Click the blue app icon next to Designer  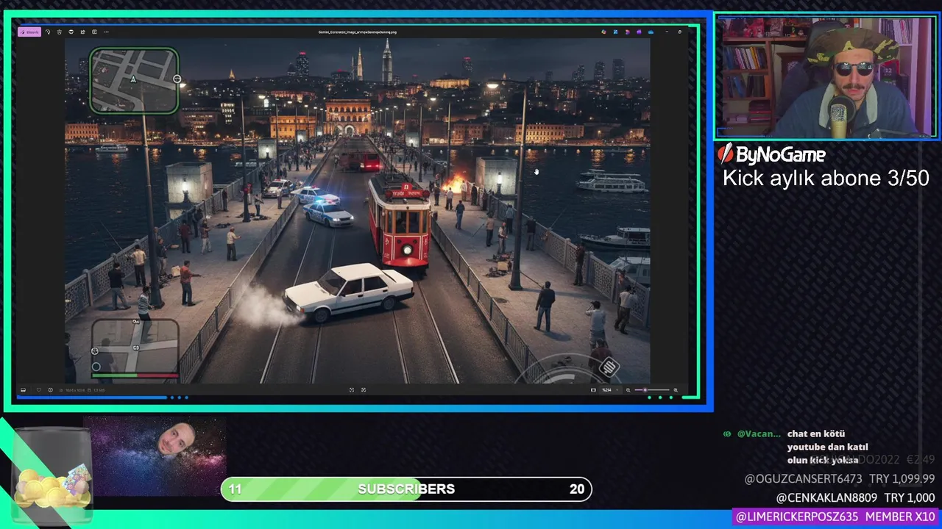(615, 32)
